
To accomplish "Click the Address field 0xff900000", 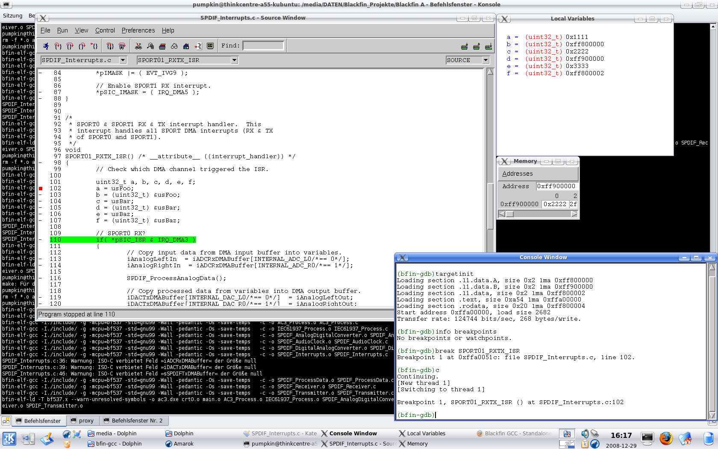I will click(x=557, y=186).
